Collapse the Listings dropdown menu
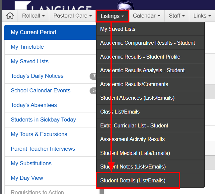Image resolution: width=215 pixels, height=194 pixels. tap(112, 16)
